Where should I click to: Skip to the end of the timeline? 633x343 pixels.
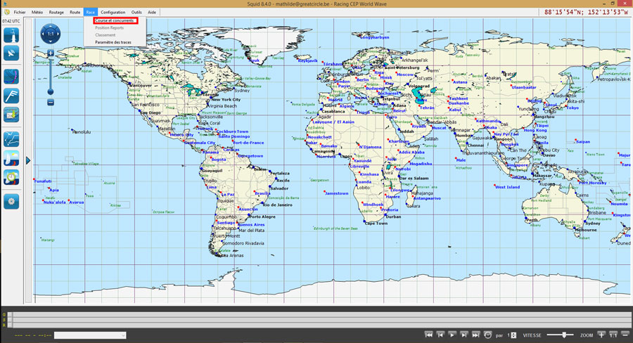tap(476, 335)
